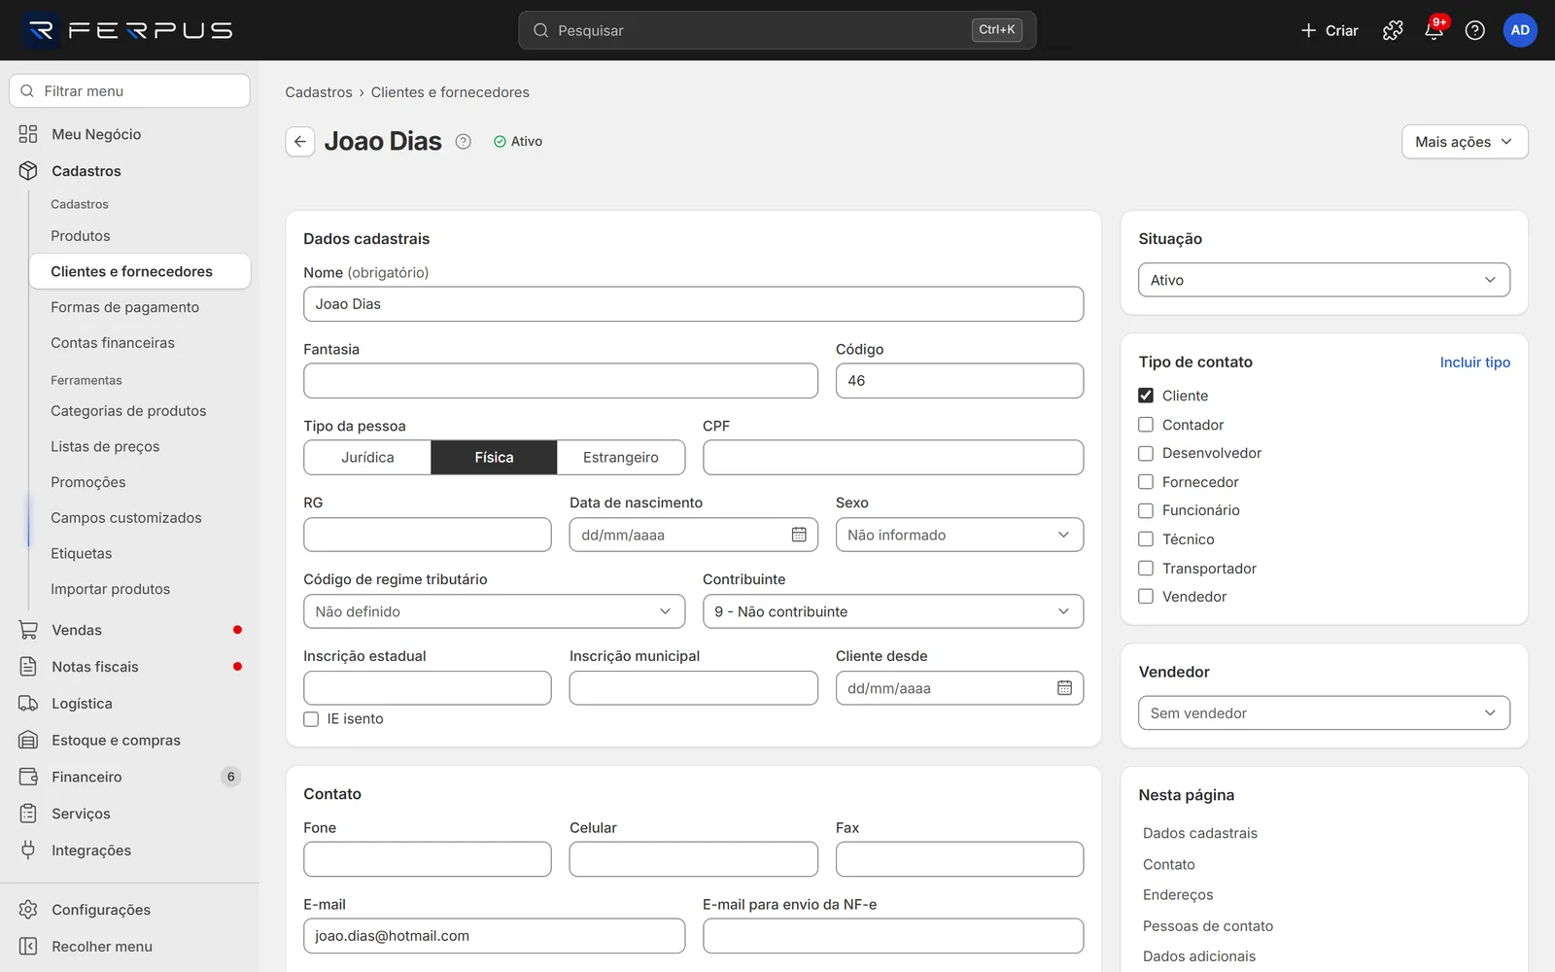The height and width of the screenshot is (972, 1555).
Task: Open the notifications bell
Action: tap(1434, 30)
